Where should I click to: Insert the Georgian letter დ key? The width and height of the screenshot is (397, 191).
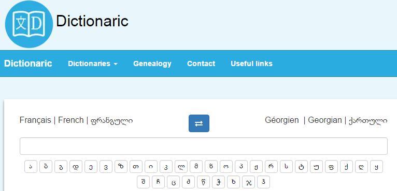tap(76, 167)
